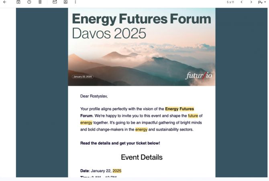Click the email position counter

click(x=230, y=2)
